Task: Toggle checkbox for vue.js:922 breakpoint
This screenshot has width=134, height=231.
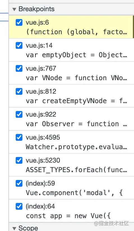Action: (x=19, y=114)
